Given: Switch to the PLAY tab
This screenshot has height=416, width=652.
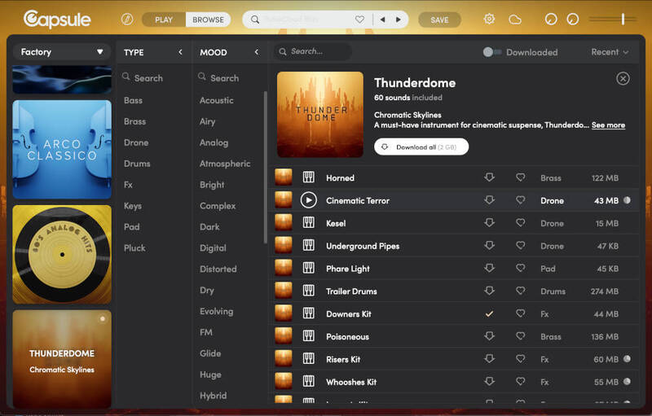Looking at the screenshot, I should point(164,20).
